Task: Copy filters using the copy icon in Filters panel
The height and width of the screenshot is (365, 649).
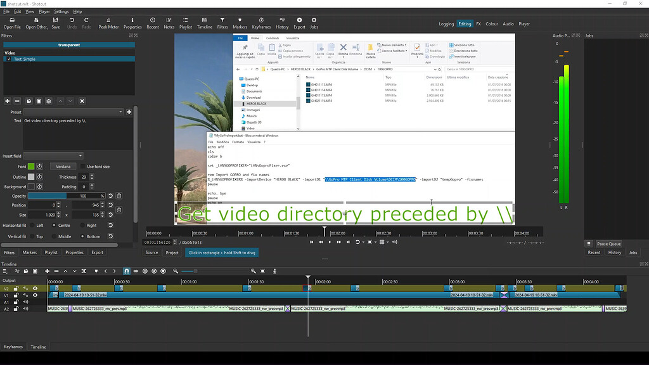Action: coord(29,101)
